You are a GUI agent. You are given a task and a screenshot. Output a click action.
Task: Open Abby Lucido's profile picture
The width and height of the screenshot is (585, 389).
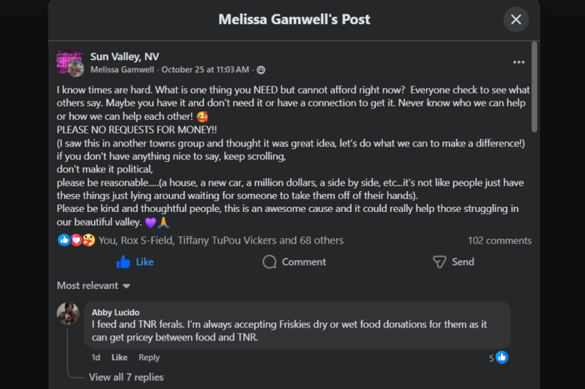(x=68, y=313)
